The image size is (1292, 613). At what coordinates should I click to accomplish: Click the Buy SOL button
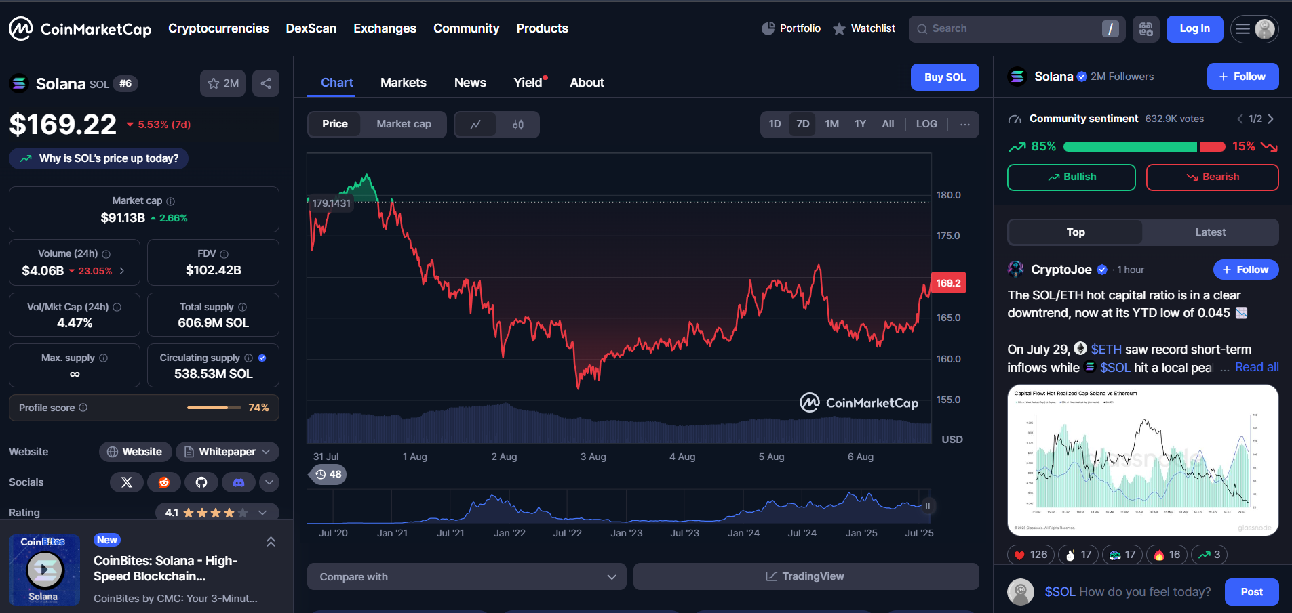tap(945, 77)
